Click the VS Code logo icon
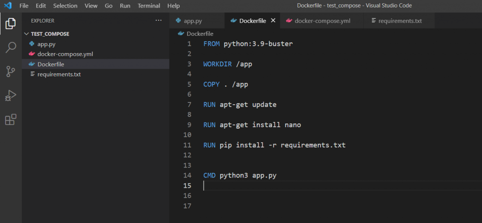482x223 pixels. click(8, 6)
